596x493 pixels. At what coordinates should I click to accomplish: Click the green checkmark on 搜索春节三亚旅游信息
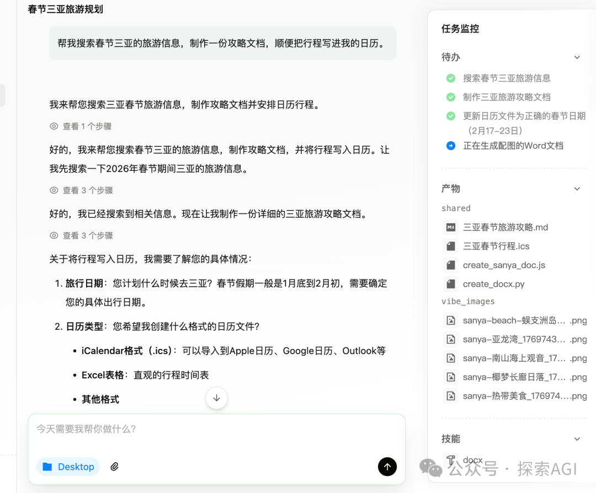[x=451, y=78]
